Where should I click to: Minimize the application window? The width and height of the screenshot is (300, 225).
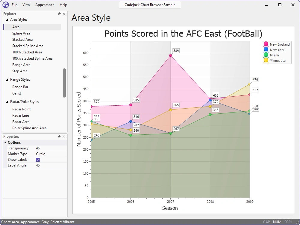point(266,5)
